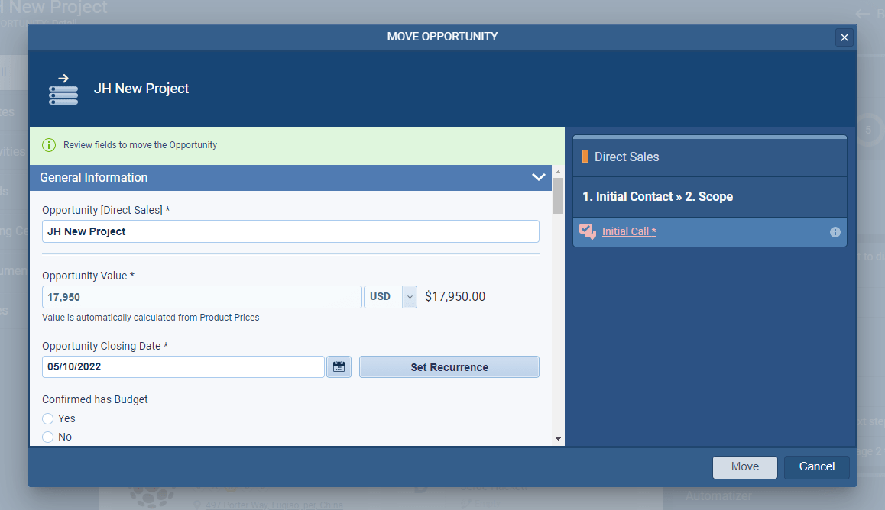Click the back arrow in the top right corner
The height and width of the screenshot is (510, 885).
click(x=864, y=13)
